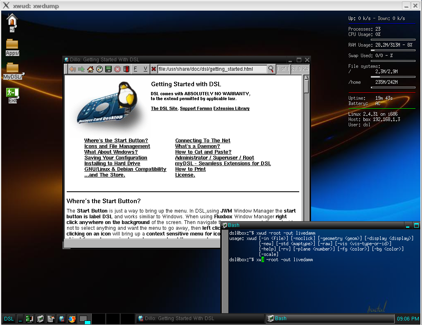Click the show-desktop underscore taskbar button
The width and height of the screenshot is (422, 325).
pos(20,319)
